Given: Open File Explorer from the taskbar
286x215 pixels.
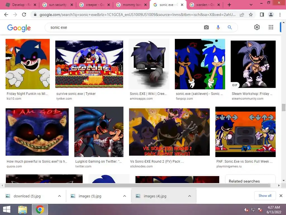Looking at the screenshot, I should [23, 209].
